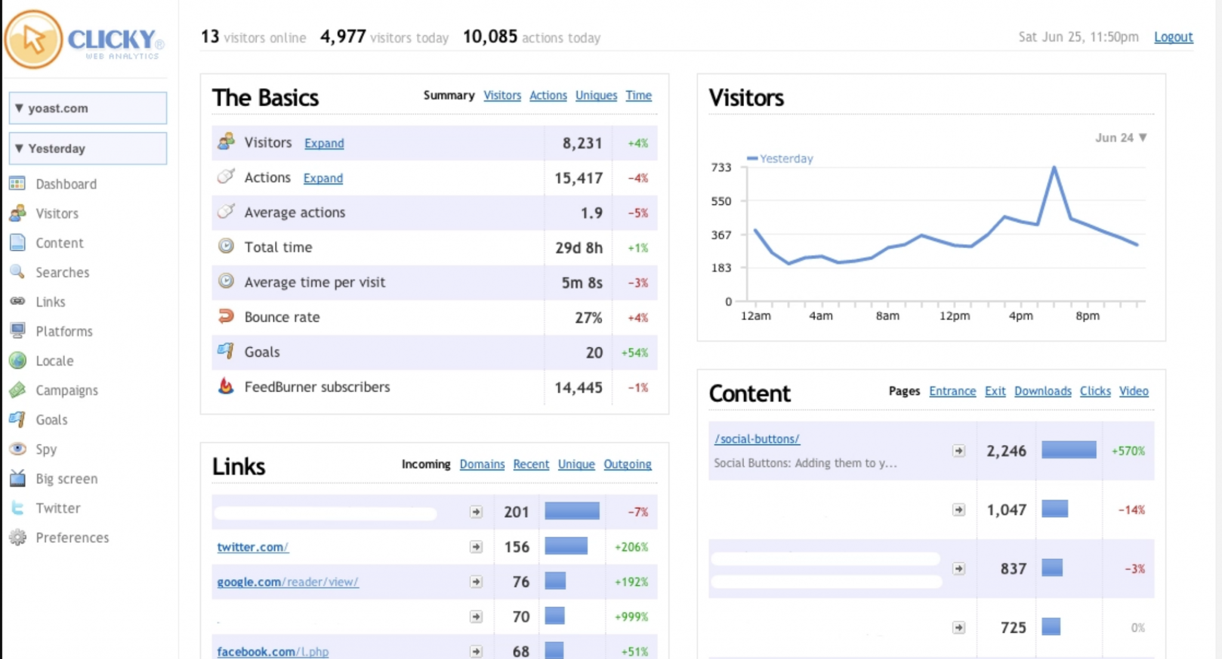This screenshot has width=1222, height=659.
Task: Expand the Visitors row details
Action: [324, 143]
